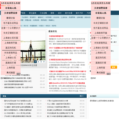Open right ad link 天津别墅装修
Viewport: 119px width, 119px height.
[101, 8]
